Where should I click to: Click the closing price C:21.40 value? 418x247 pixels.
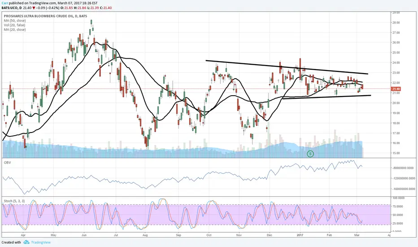[106, 8]
